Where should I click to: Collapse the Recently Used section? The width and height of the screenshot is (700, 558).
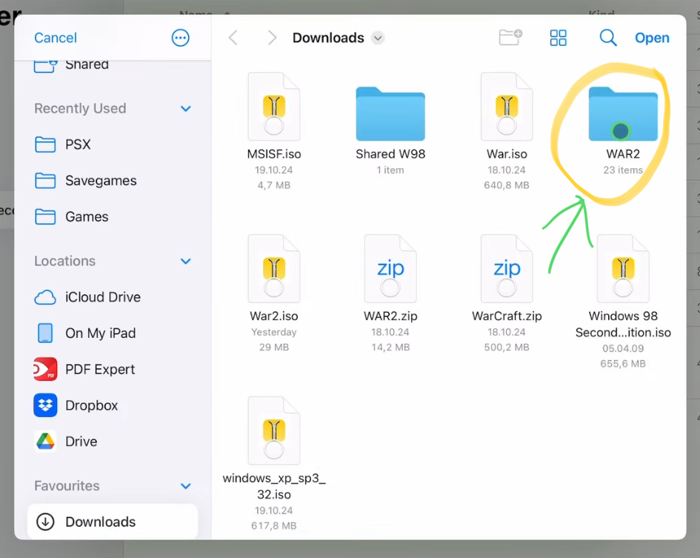point(186,109)
